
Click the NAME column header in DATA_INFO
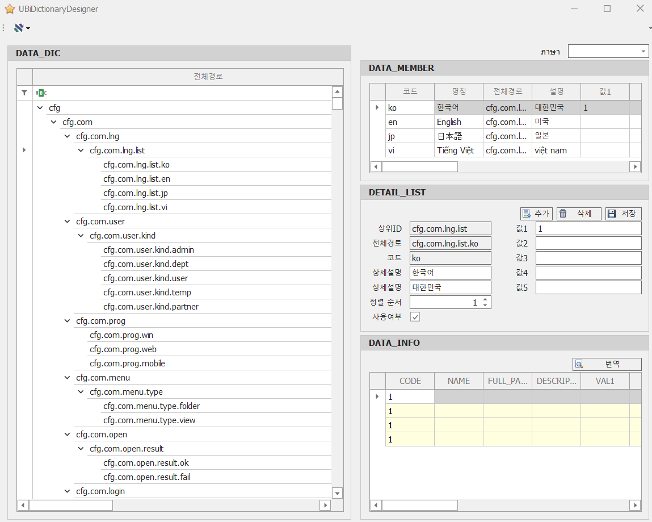(458, 381)
